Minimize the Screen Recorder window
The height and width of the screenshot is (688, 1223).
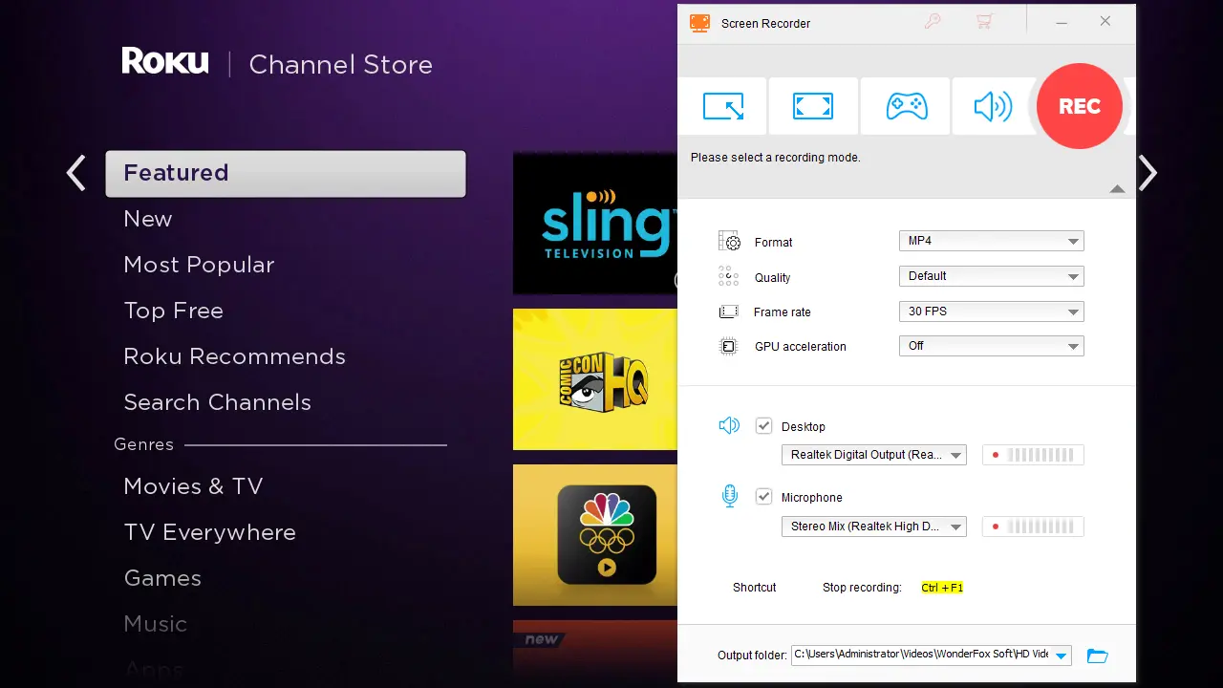coord(1062,22)
